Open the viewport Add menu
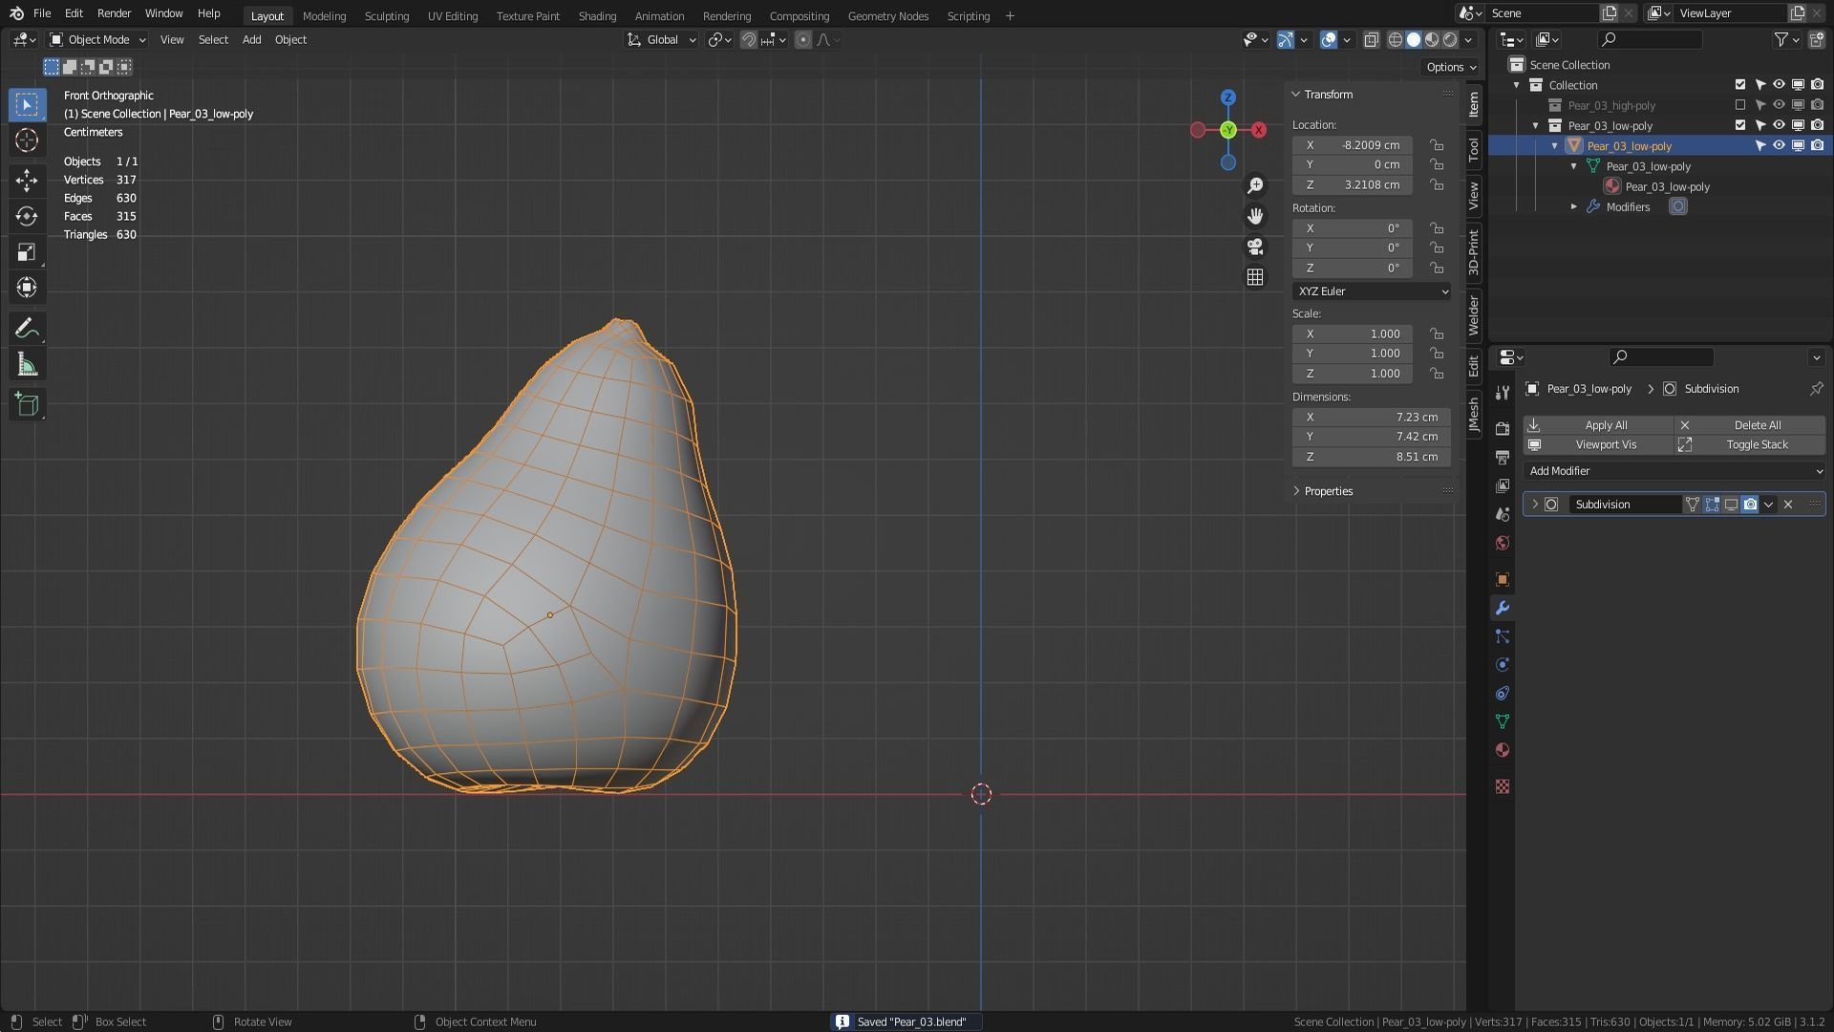Screen dimensions: 1834x1032 [x=251, y=40]
